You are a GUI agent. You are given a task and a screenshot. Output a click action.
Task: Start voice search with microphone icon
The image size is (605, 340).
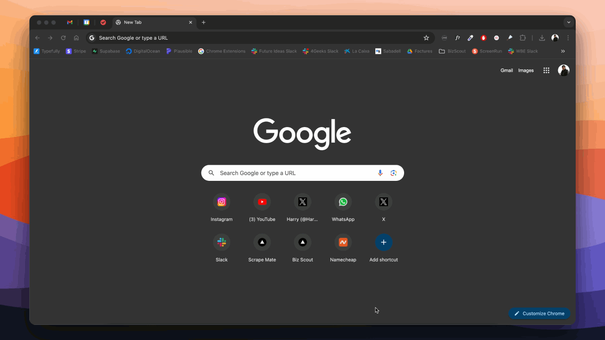point(380,173)
